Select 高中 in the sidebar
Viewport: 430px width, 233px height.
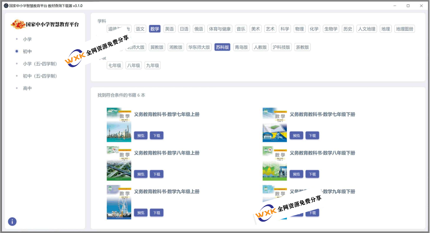[27, 88]
